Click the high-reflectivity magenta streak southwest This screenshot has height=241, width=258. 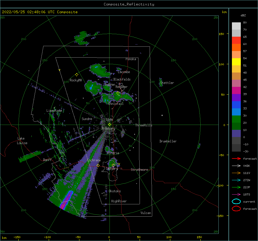click(67, 200)
